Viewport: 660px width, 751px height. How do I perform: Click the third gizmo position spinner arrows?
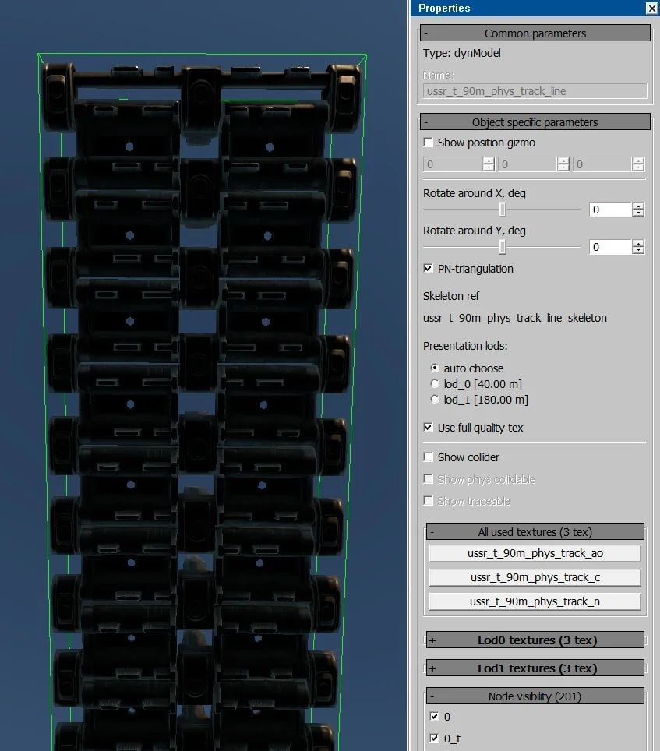[x=637, y=164]
